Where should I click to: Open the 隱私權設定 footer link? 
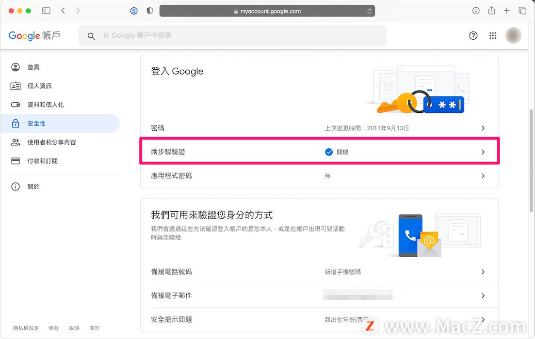(26, 328)
